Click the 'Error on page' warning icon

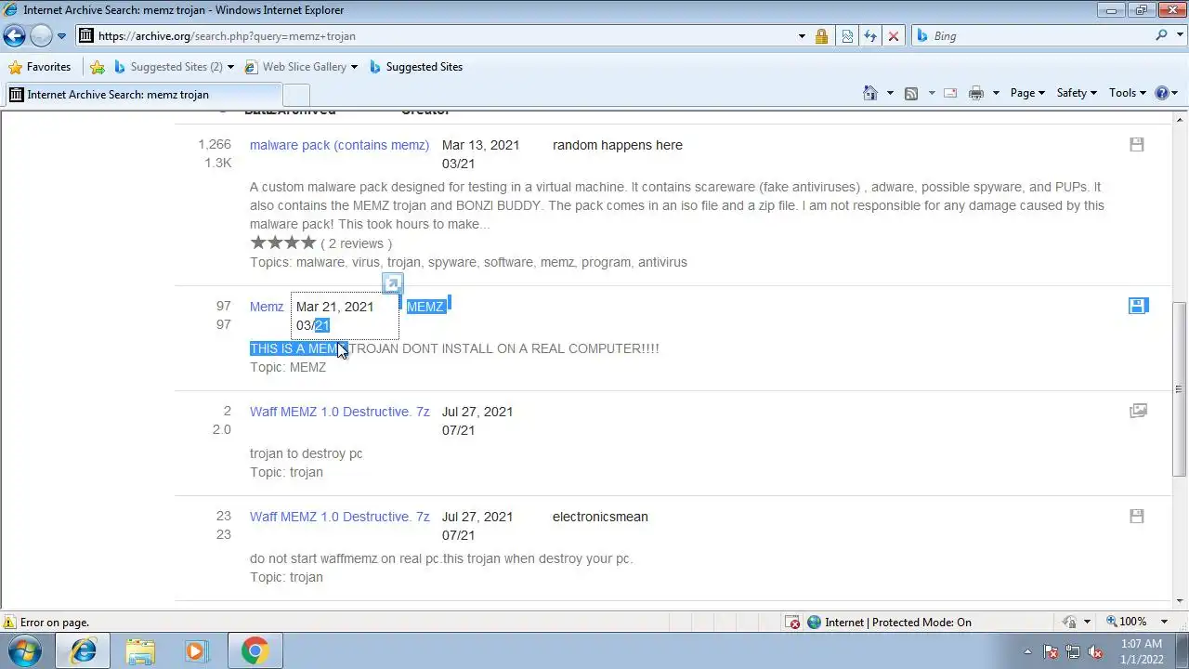coord(9,623)
